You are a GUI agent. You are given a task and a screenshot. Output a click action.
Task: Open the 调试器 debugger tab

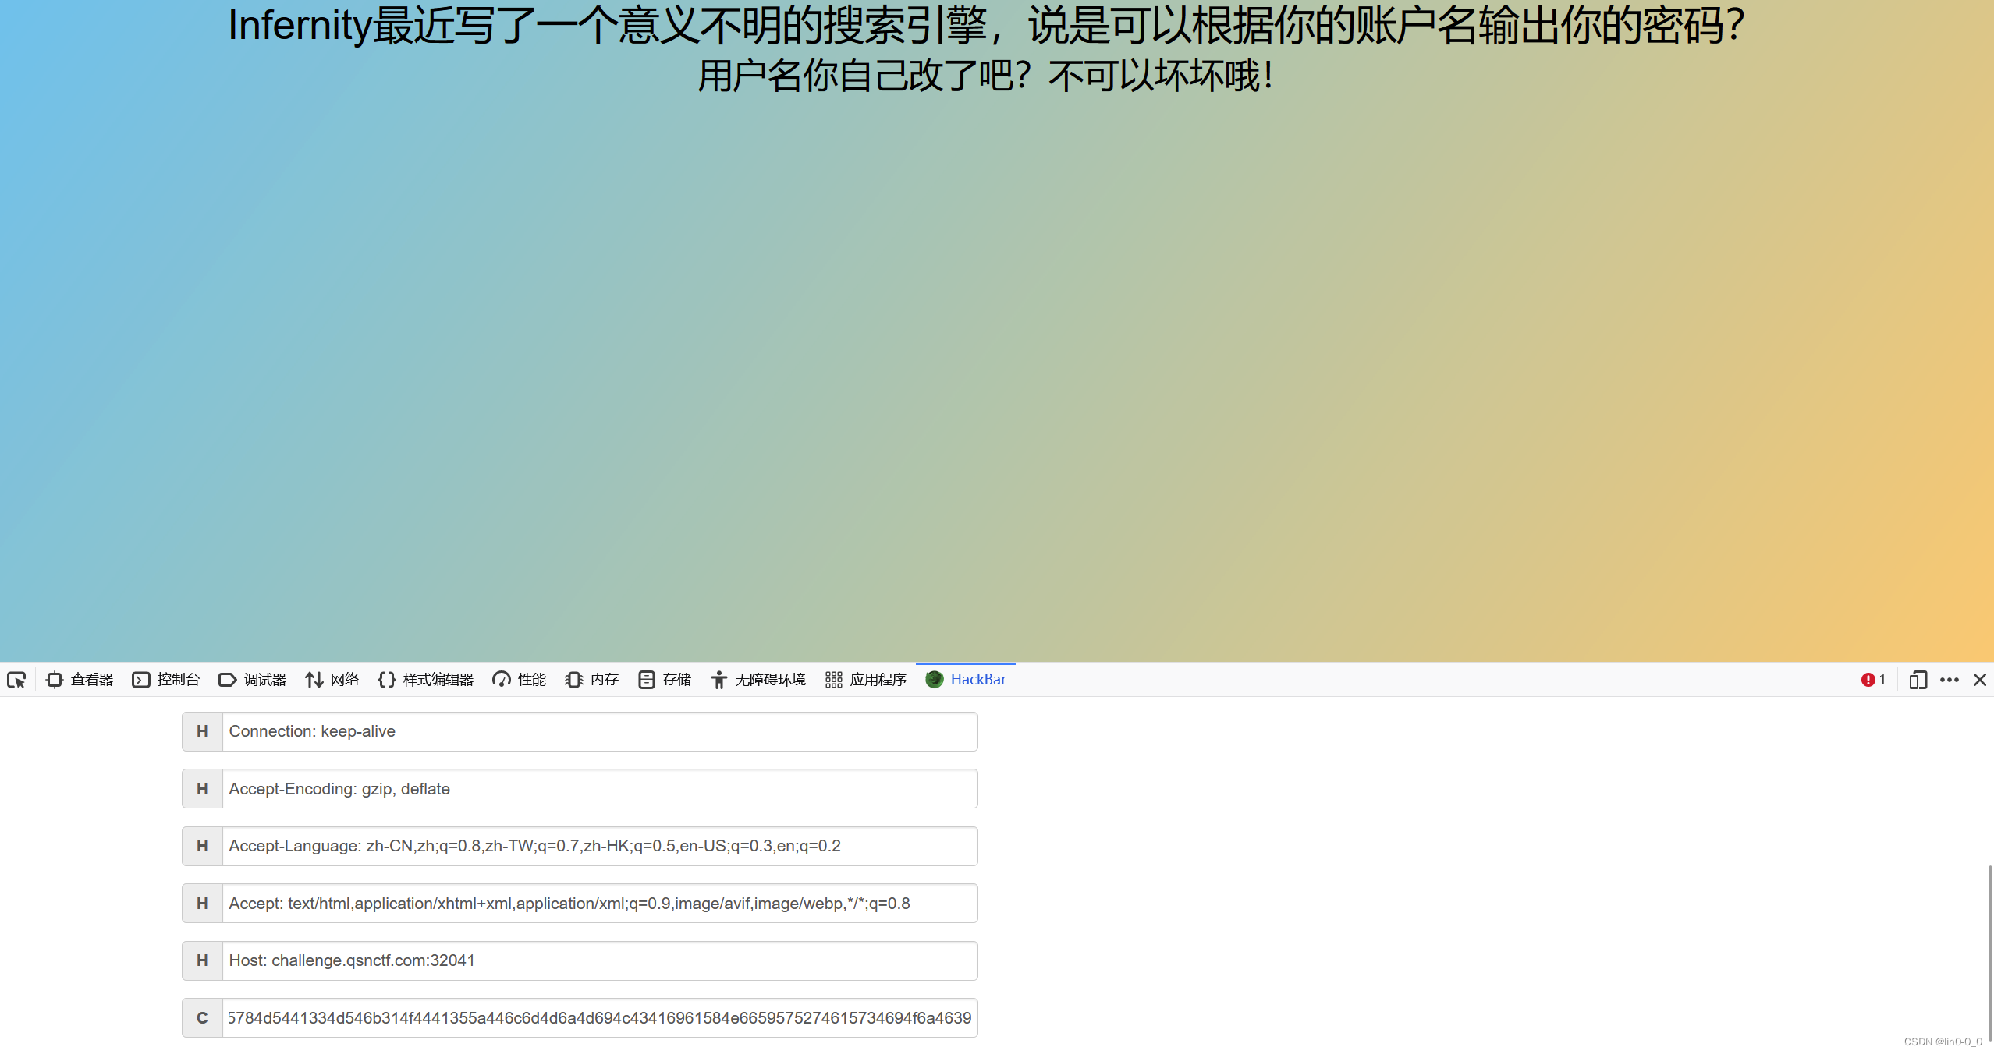coord(253,680)
